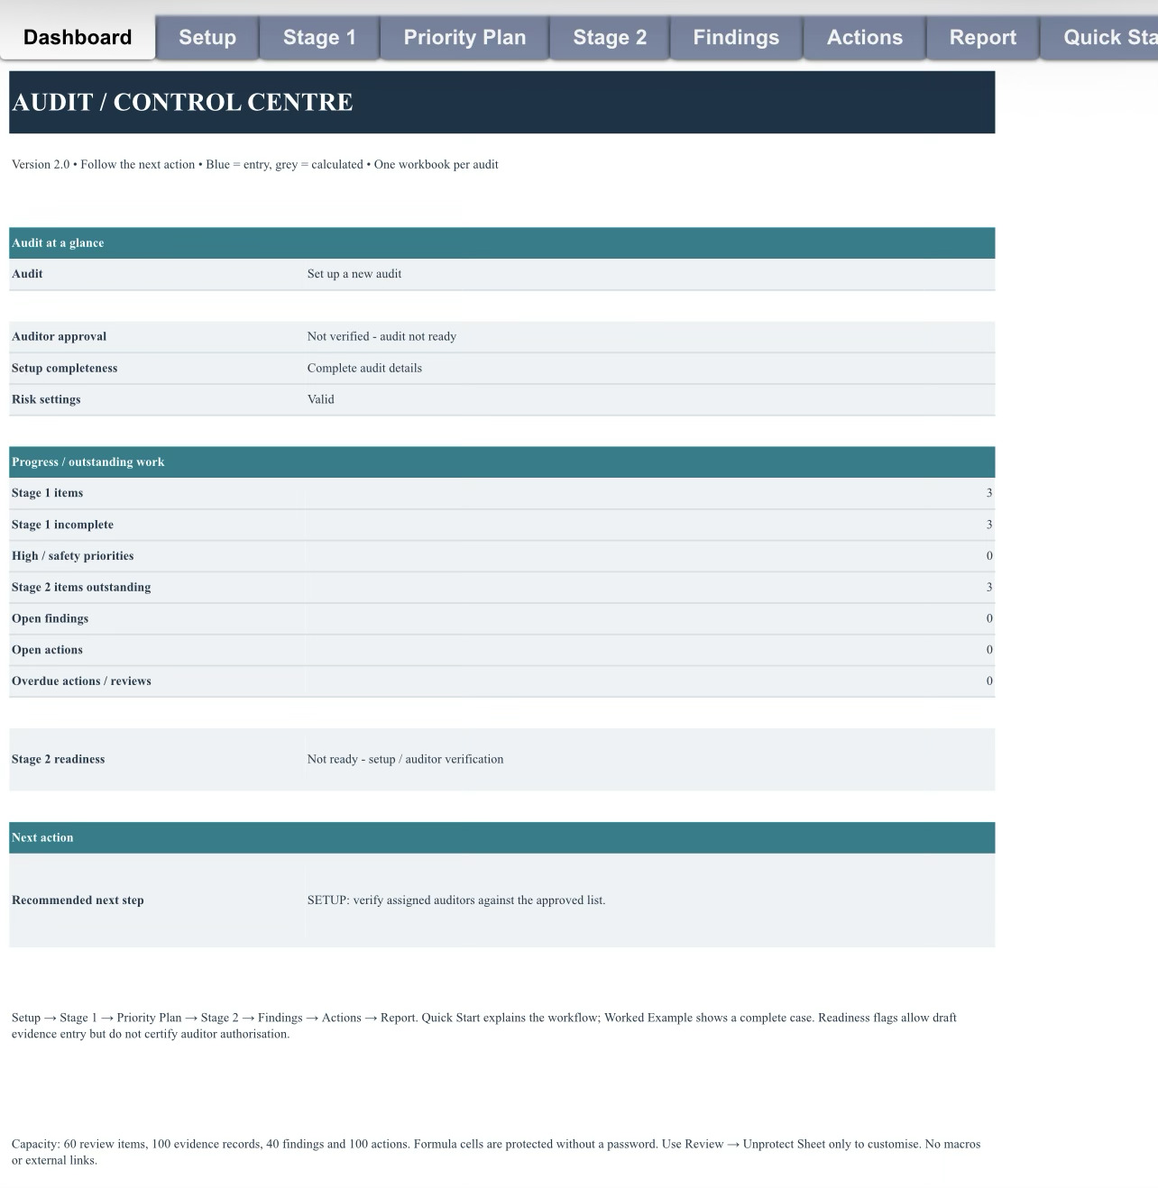Image resolution: width=1158 pixels, height=1188 pixels.
Task: Open the Findings tab
Action: click(x=736, y=37)
